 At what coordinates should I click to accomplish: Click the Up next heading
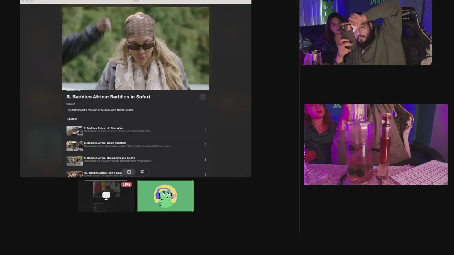click(x=72, y=119)
